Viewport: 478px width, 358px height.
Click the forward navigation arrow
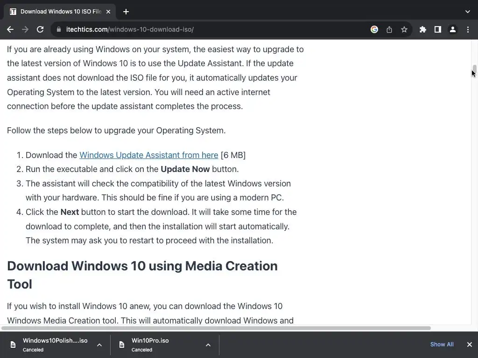coord(25,29)
